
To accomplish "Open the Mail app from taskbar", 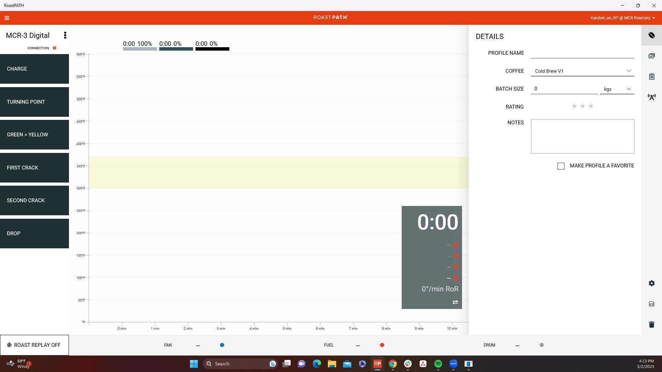I will point(347,364).
